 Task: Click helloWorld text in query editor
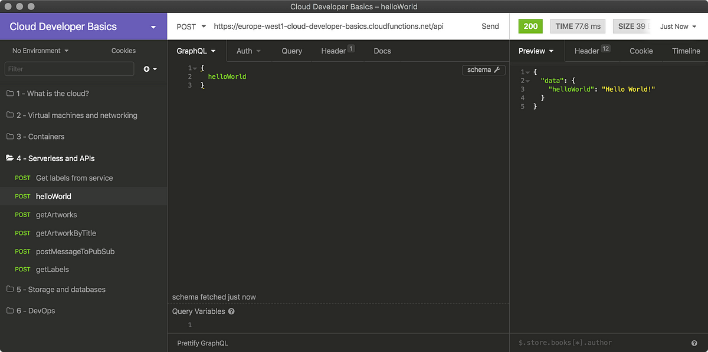[227, 77]
